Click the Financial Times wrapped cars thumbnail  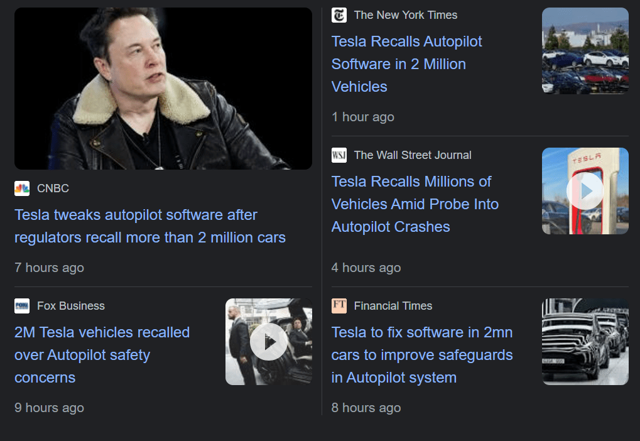(585, 342)
